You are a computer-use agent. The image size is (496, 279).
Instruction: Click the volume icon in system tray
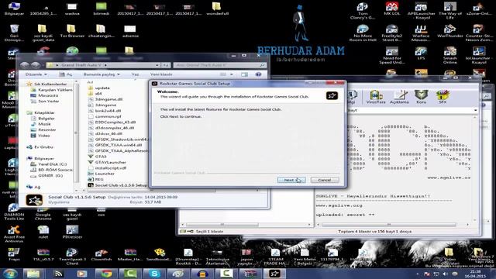pos(445,274)
